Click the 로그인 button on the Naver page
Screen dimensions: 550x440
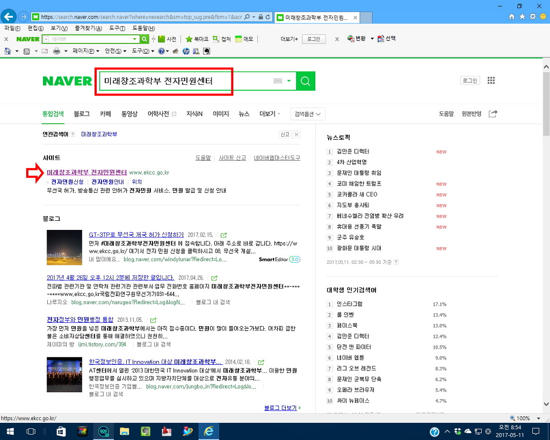469,81
